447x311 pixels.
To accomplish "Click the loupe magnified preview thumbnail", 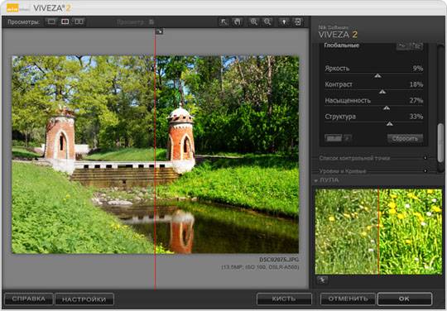I will (378, 232).
